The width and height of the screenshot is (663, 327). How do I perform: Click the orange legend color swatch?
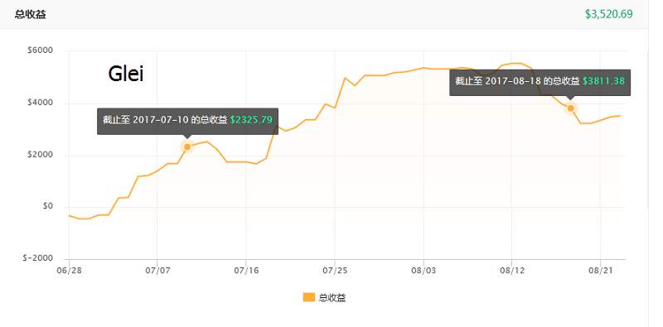[308, 297]
